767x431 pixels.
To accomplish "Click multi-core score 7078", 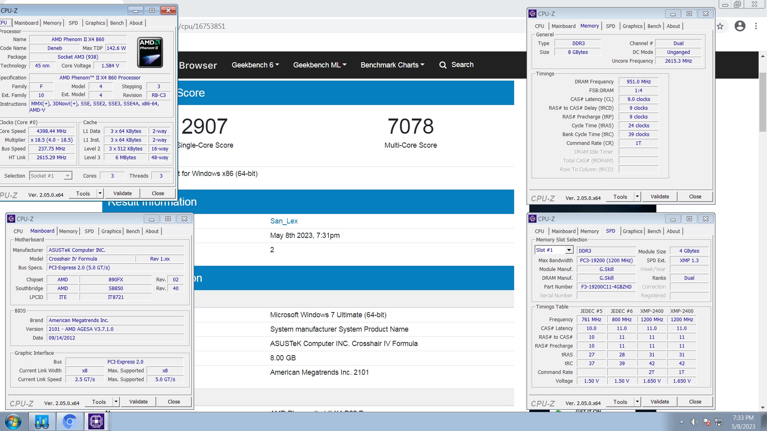I will [411, 127].
